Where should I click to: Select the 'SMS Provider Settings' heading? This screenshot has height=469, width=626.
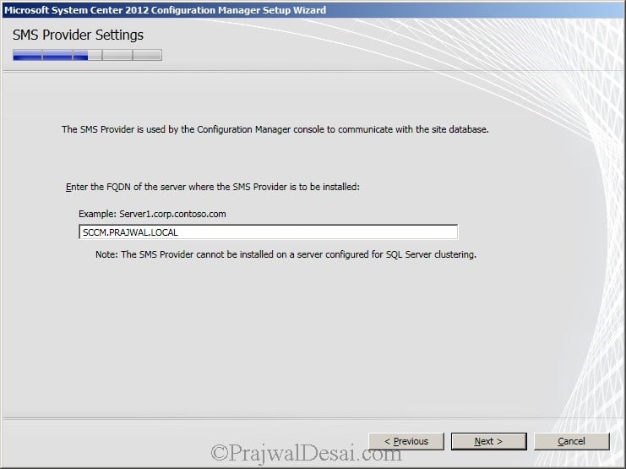click(x=78, y=35)
